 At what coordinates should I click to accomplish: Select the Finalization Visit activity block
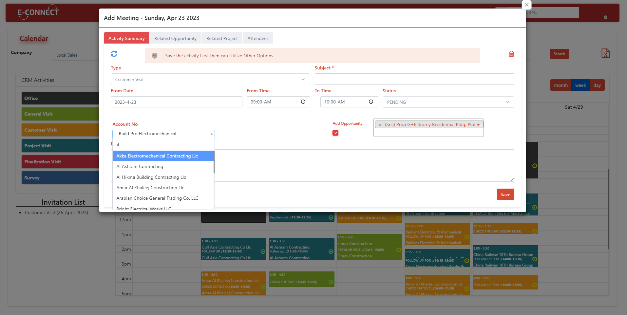tap(60, 162)
